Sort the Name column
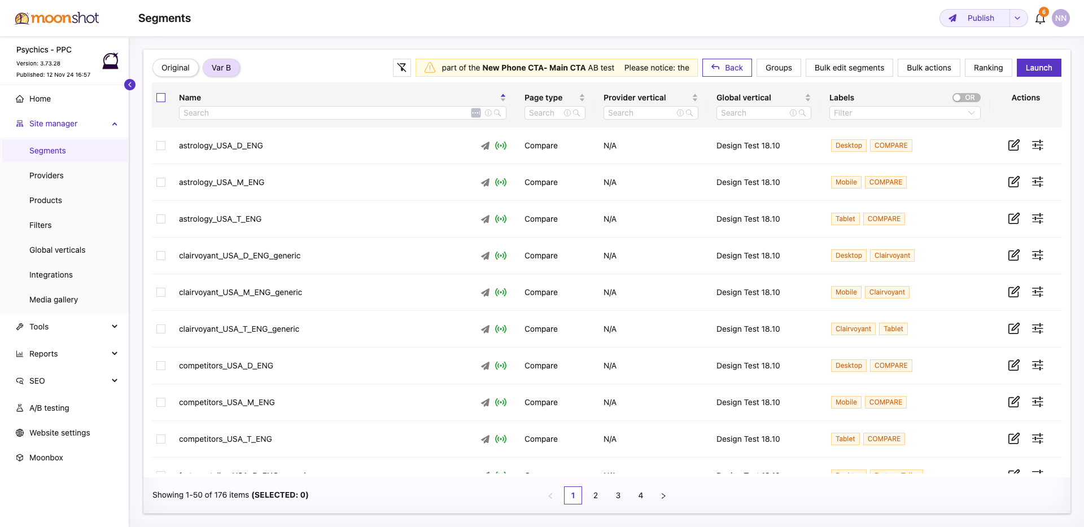 [503, 98]
